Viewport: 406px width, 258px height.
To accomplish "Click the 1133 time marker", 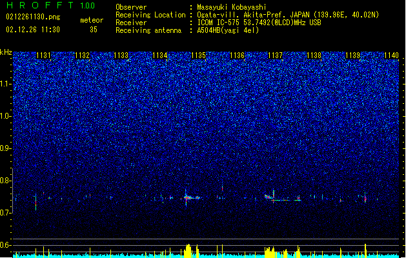I will tap(121, 55).
